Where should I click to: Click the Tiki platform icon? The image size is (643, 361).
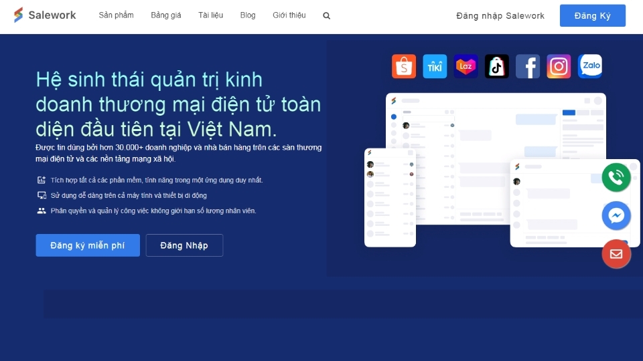pos(435,66)
